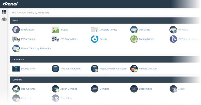Open the Zone Editor link
This screenshot has width=201, height=105.
[66, 98]
